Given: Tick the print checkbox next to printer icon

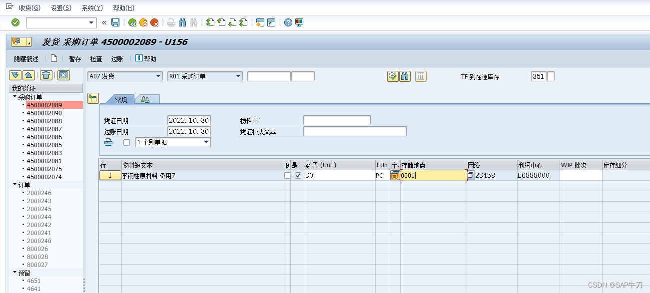Looking at the screenshot, I should (126, 142).
